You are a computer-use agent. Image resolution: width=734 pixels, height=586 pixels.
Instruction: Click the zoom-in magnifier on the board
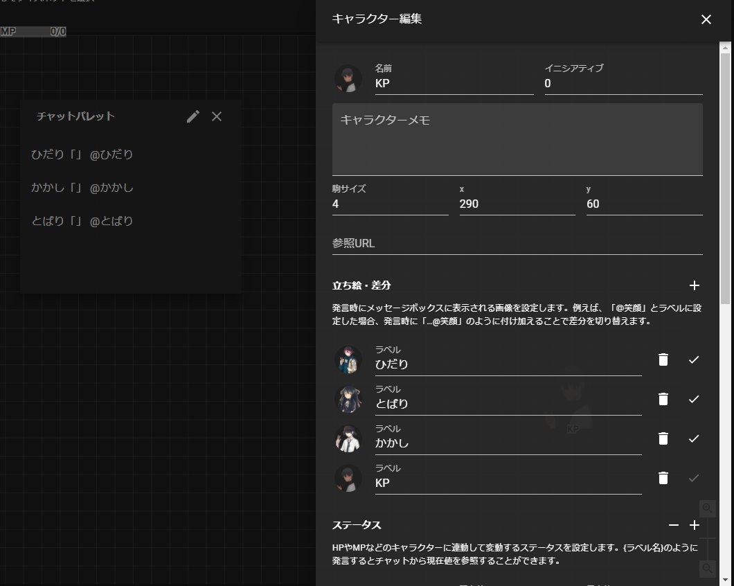[707, 508]
